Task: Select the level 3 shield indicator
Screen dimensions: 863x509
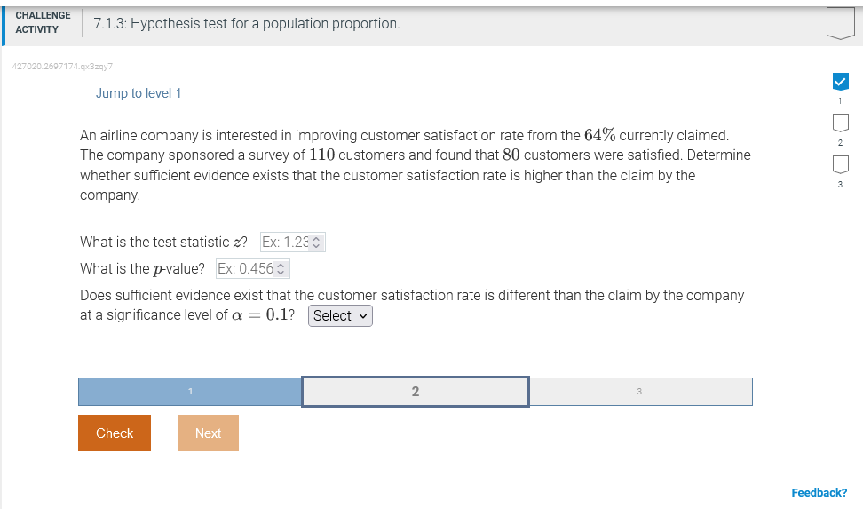Action: click(x=841, y=164)
